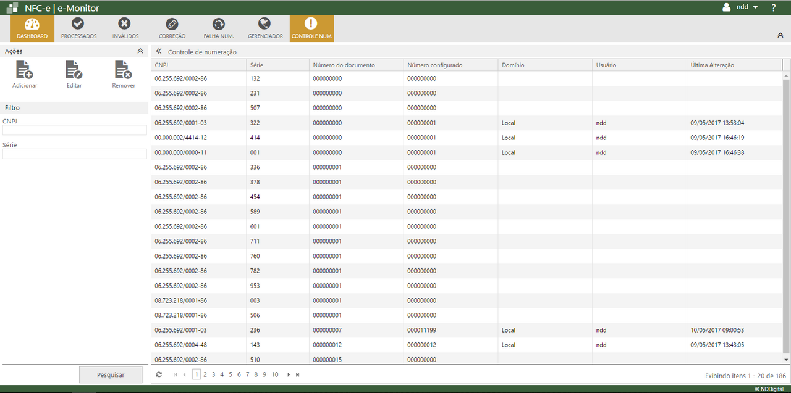
Task: Collapse the toolbar with the top-right chevron
Action: (780, 35)
